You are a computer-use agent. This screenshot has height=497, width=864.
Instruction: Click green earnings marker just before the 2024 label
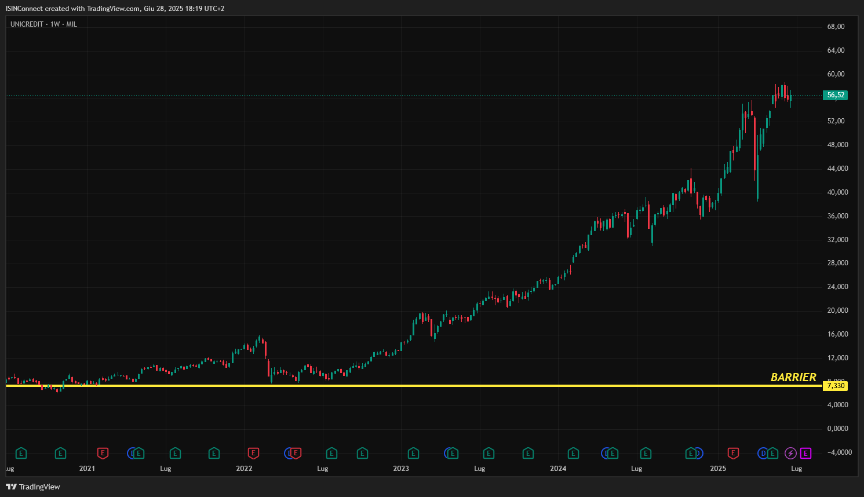[528, 453]
